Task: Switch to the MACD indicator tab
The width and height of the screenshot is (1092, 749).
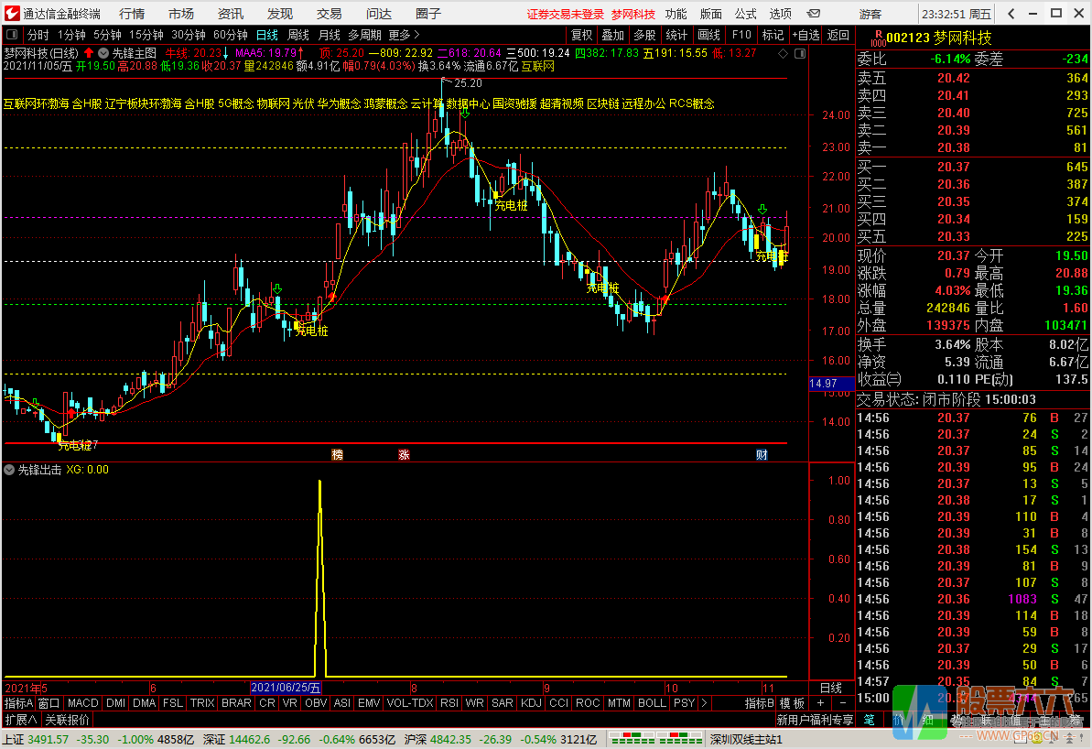Action: point(83,703)
